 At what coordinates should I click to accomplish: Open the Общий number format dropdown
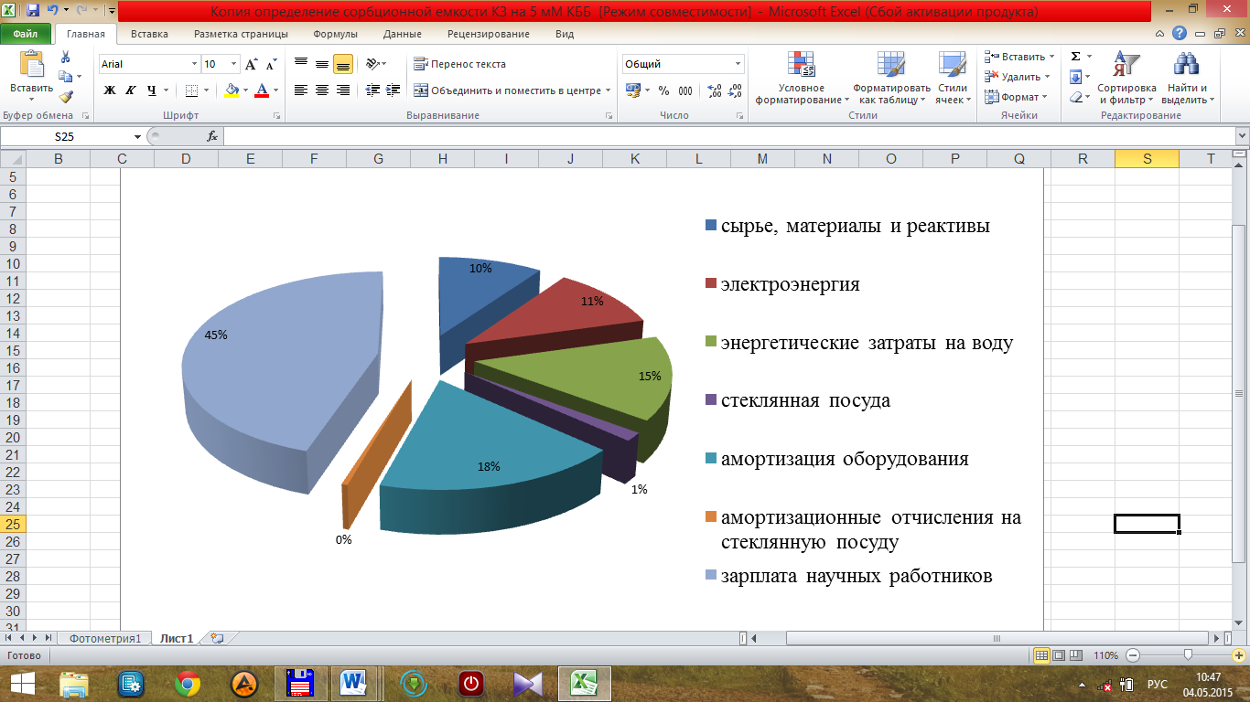click(738, 64)
